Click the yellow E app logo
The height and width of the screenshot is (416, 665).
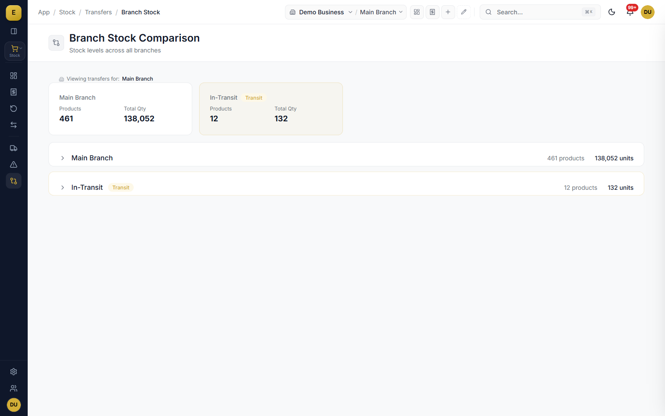(x=14, y=13)
